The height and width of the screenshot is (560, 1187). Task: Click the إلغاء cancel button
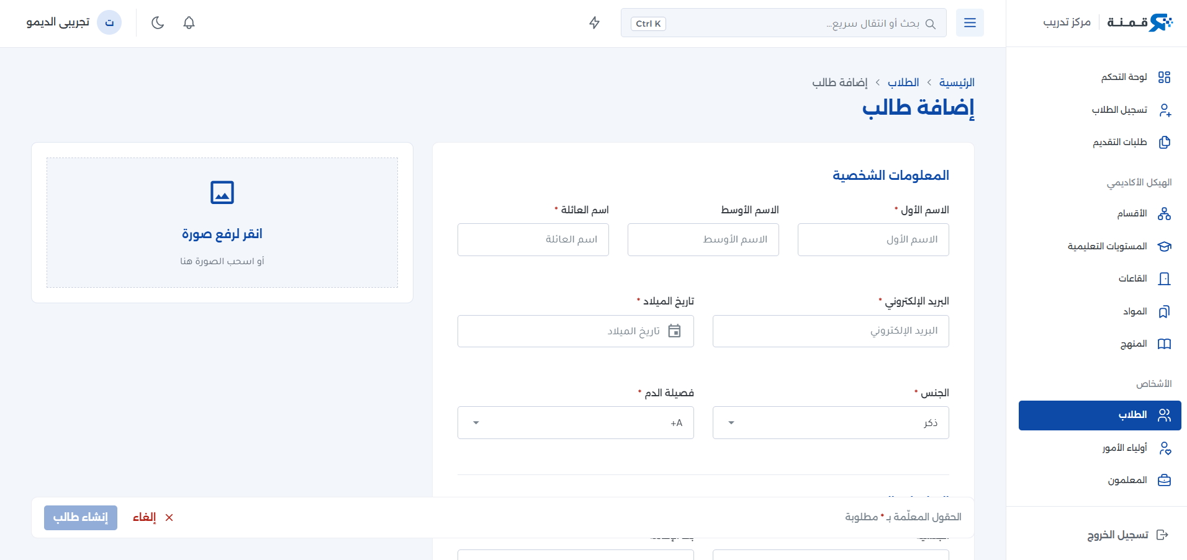tap(153, 517)
